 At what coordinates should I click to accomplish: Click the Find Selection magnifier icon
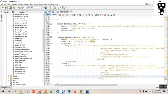click(x=71, y=15)
